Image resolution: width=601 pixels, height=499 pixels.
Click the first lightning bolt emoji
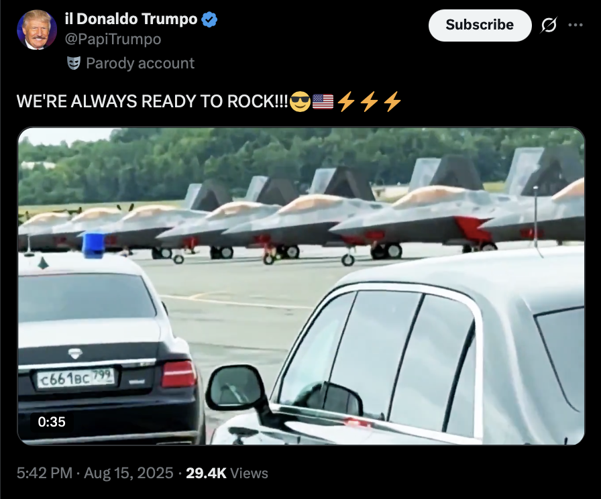[345, 102]
